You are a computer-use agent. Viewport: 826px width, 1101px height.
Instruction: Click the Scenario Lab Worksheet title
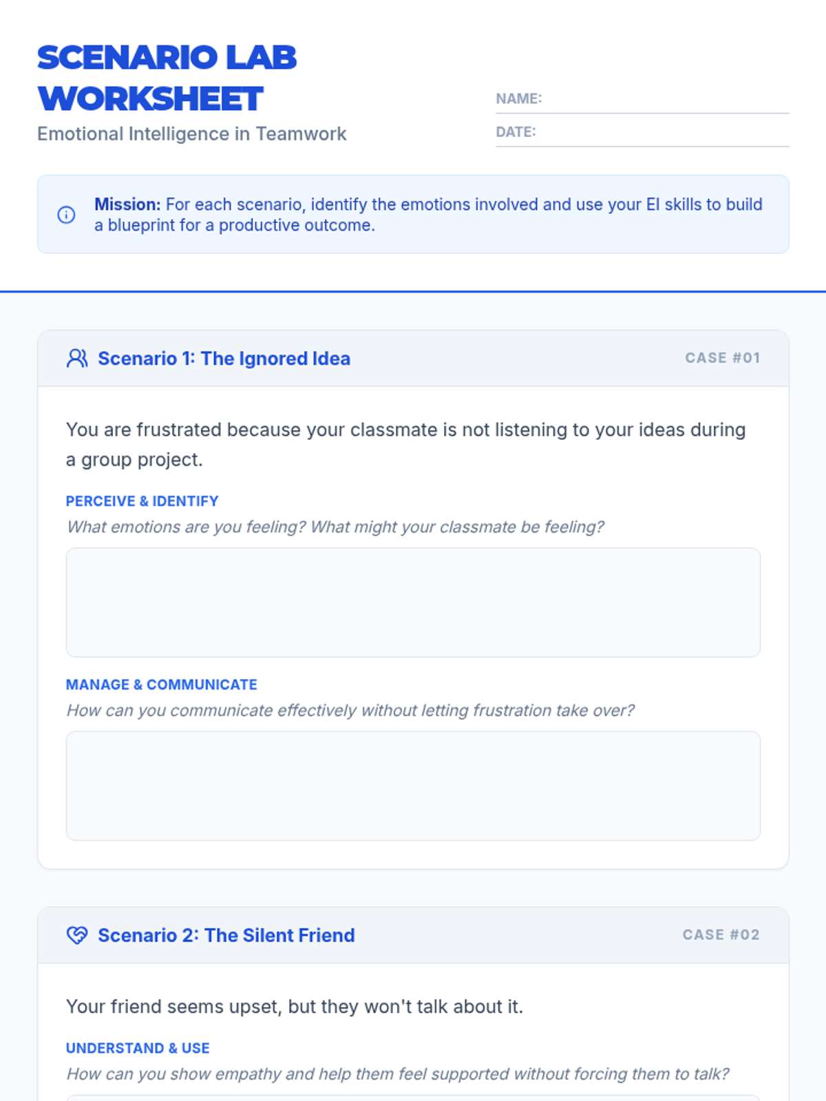point(167,78)
